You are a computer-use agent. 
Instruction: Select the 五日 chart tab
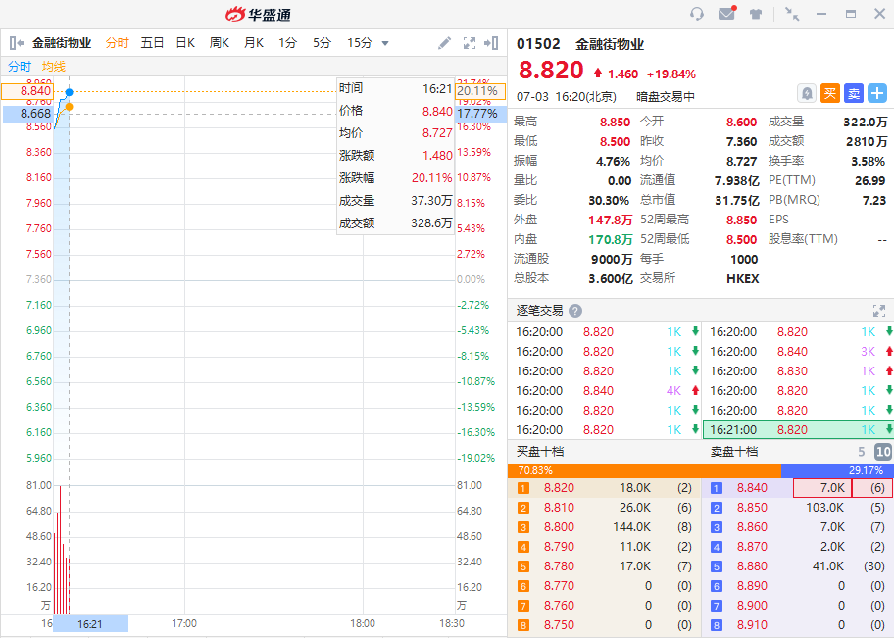152,43
